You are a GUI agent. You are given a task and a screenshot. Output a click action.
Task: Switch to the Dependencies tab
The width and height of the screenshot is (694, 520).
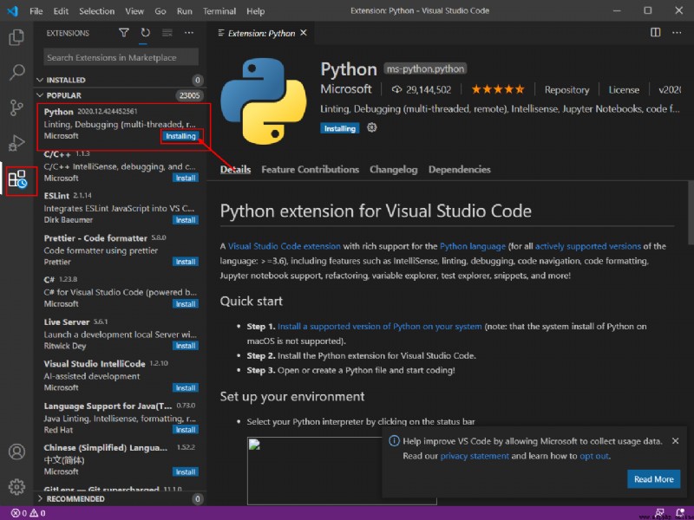[x=460, y=169]
